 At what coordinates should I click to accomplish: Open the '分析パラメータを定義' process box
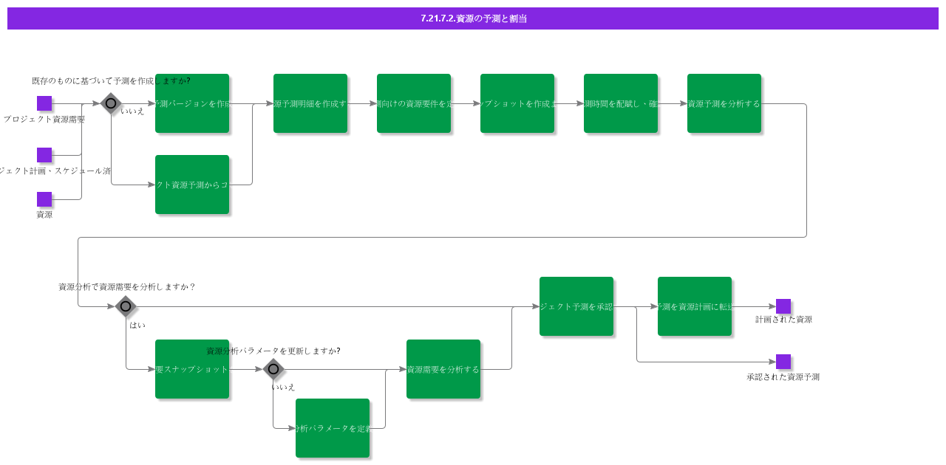333,428
